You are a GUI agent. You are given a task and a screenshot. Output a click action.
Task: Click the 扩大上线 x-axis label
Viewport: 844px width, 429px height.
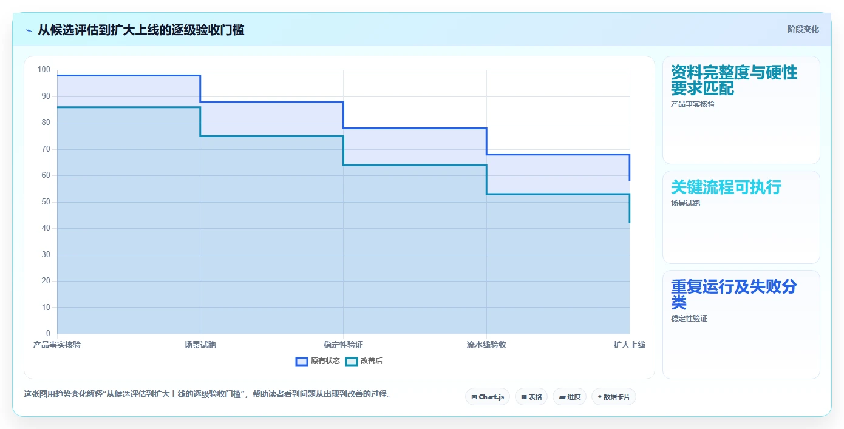630,345
